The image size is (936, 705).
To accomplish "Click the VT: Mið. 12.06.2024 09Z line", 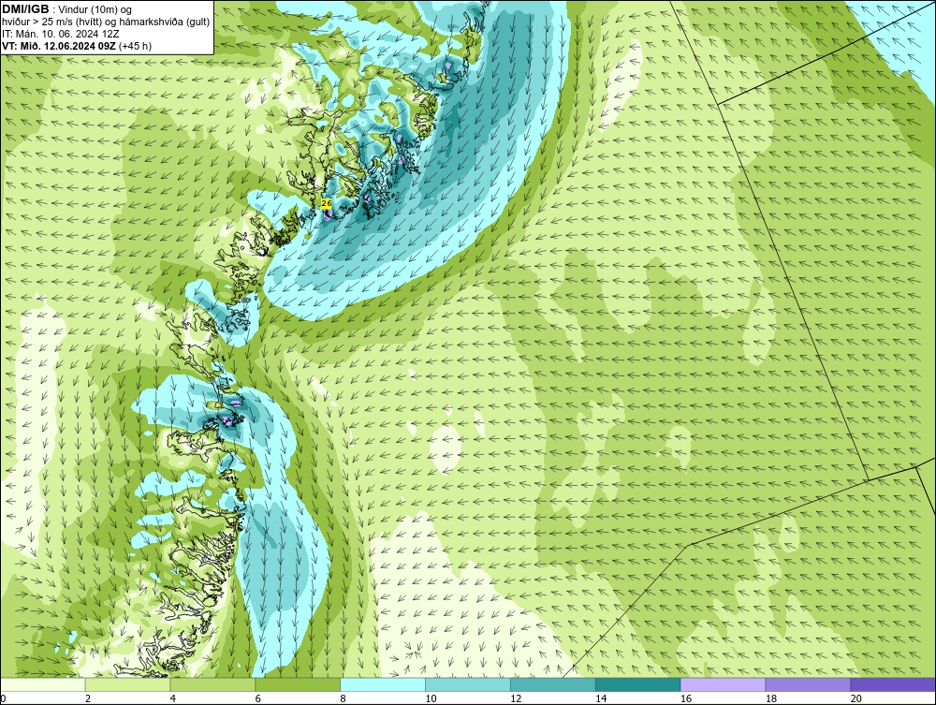I will click(60, 46).
